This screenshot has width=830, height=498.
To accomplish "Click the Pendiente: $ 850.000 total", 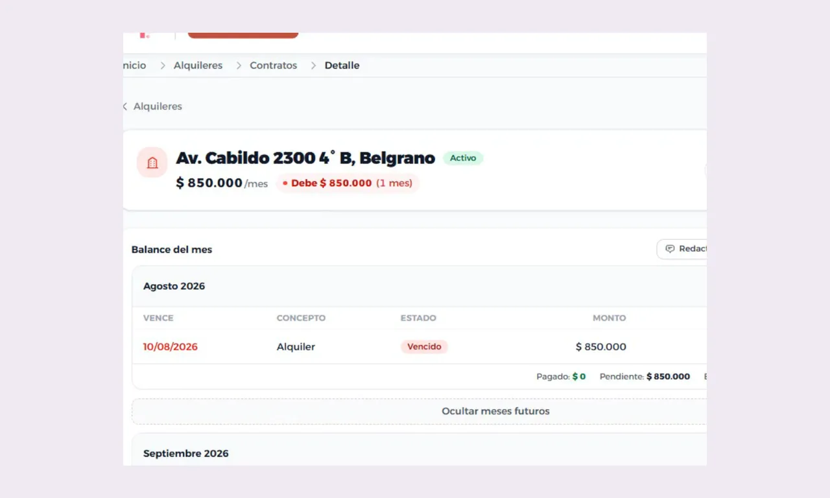I will tap(645, 376).
